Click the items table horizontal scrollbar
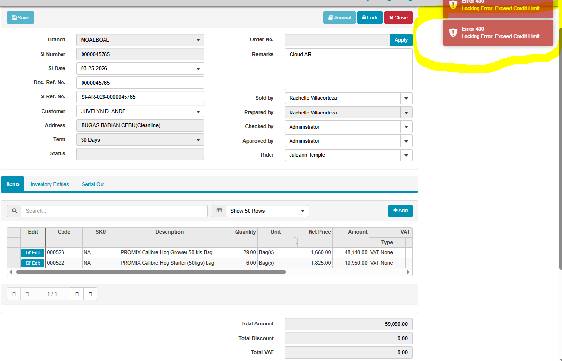Image resolution: width=562 pixels, height=361 pixels. coord(150,272)
